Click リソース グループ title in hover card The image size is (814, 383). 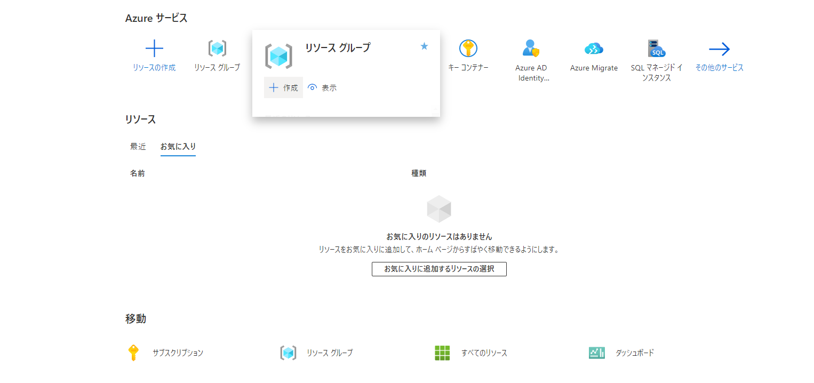(338, 48)
